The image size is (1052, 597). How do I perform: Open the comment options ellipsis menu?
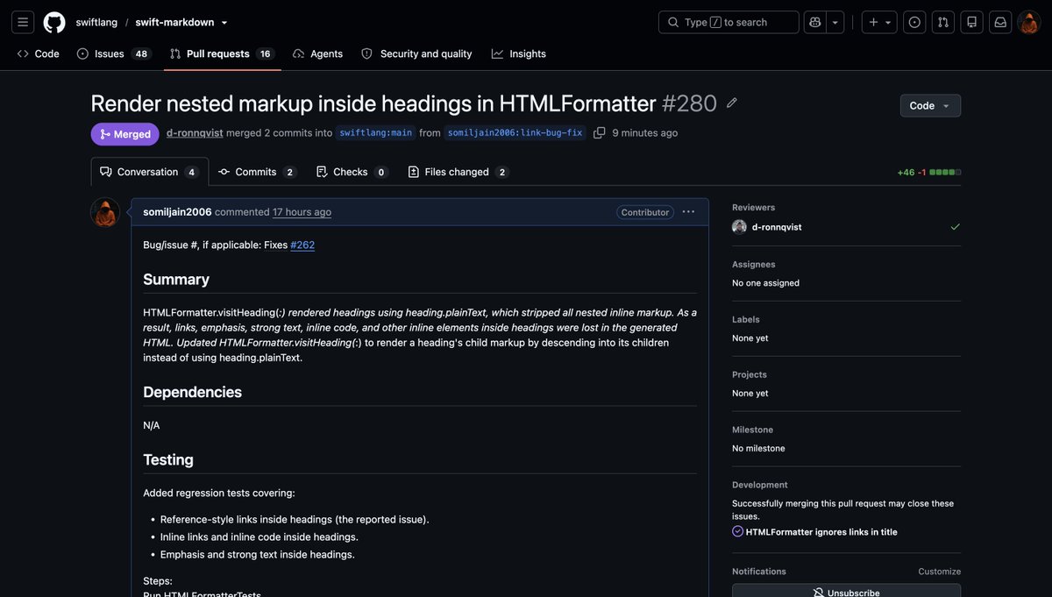click(688, 212)
